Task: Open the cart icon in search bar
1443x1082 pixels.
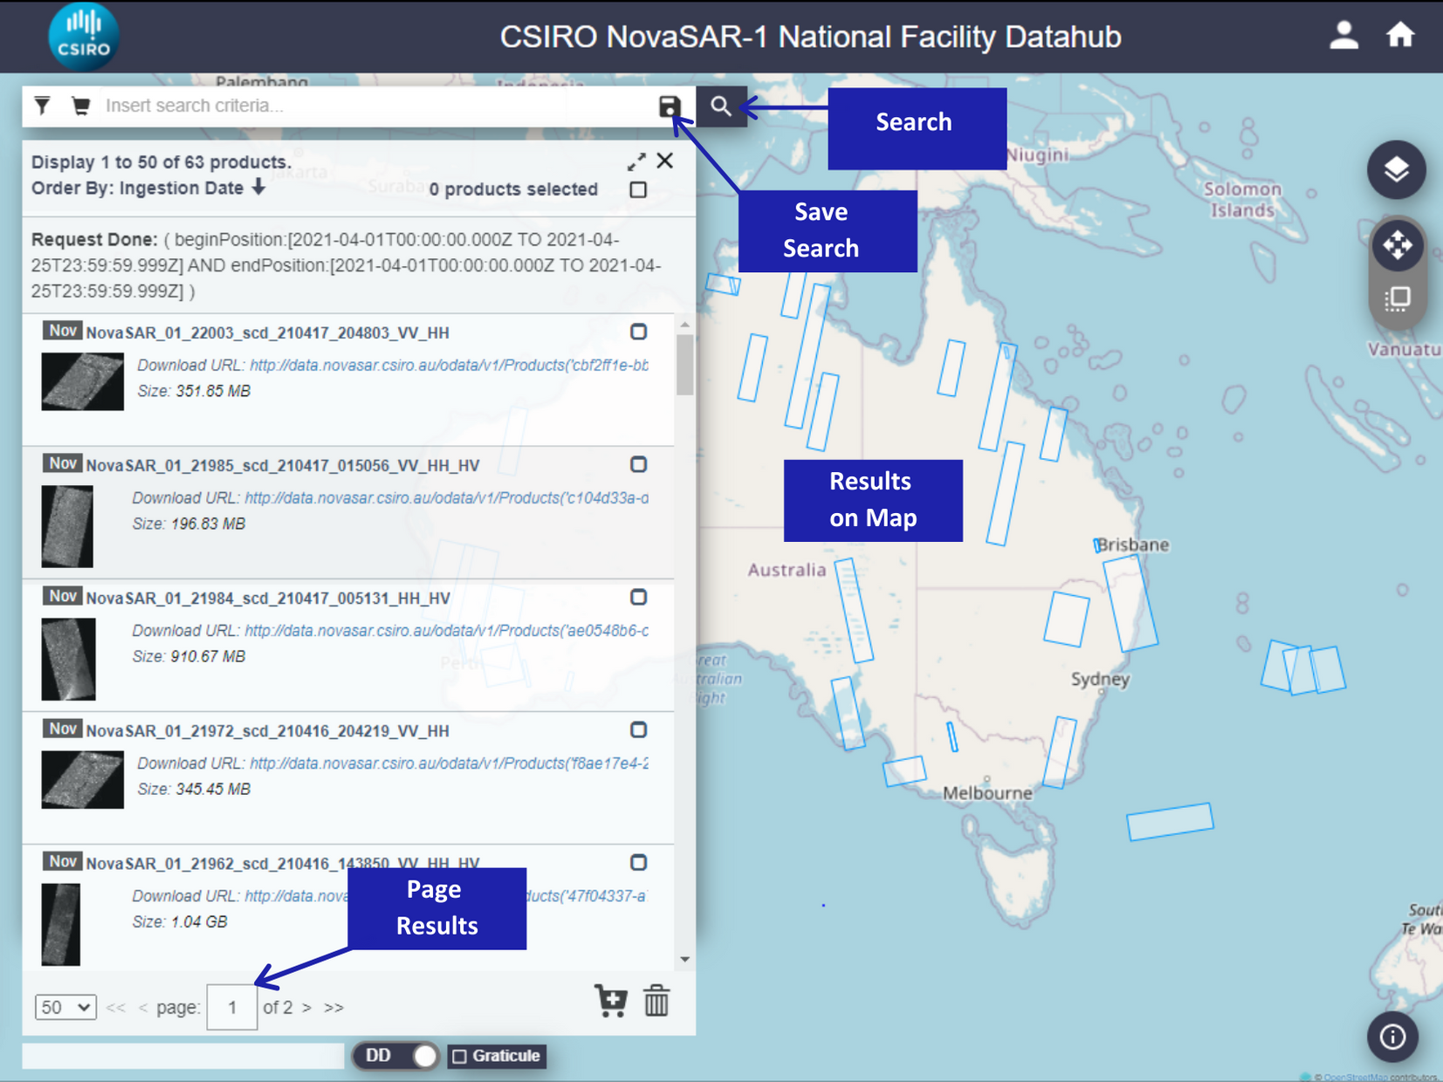Action: click(x=80, y=106)
